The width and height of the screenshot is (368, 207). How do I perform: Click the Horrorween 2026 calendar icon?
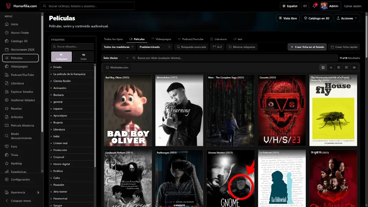[x=6, y=50]
